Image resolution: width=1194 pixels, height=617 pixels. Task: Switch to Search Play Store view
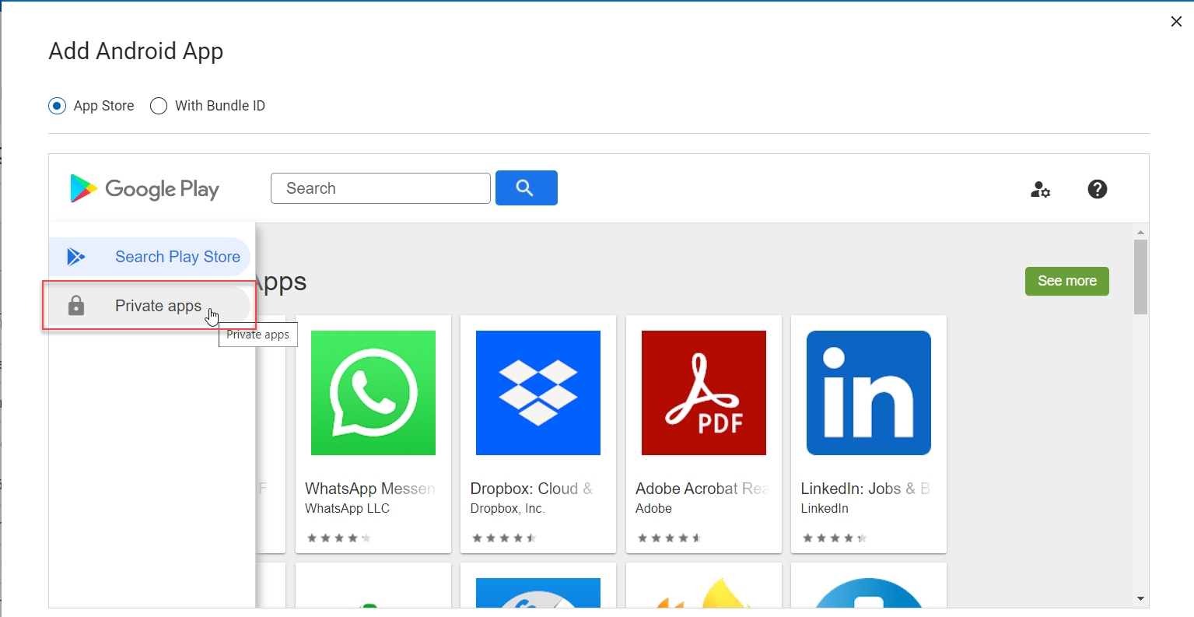(x=177, y=256)
